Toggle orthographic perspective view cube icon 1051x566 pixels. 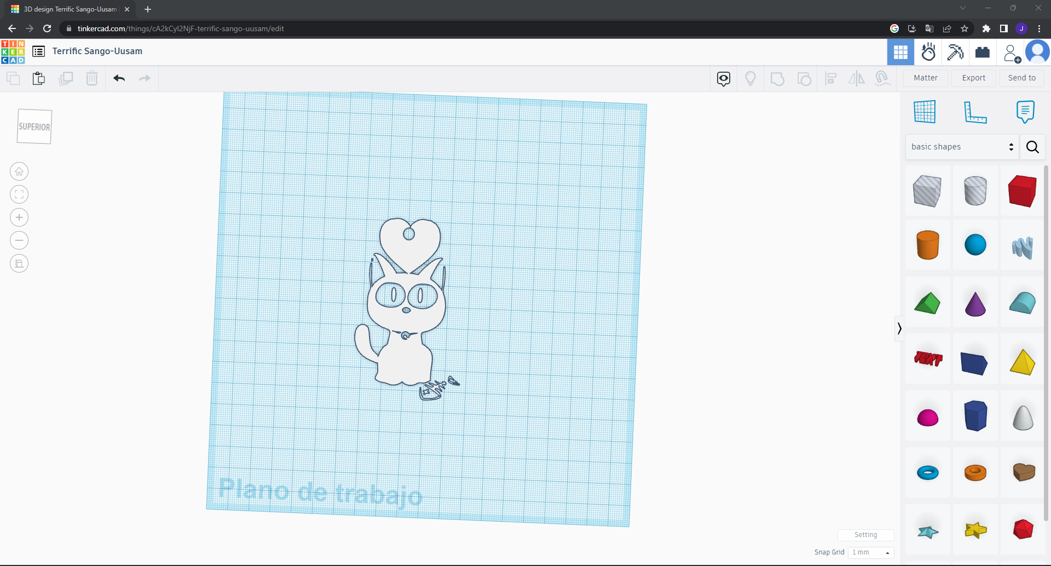coord(19,264)
